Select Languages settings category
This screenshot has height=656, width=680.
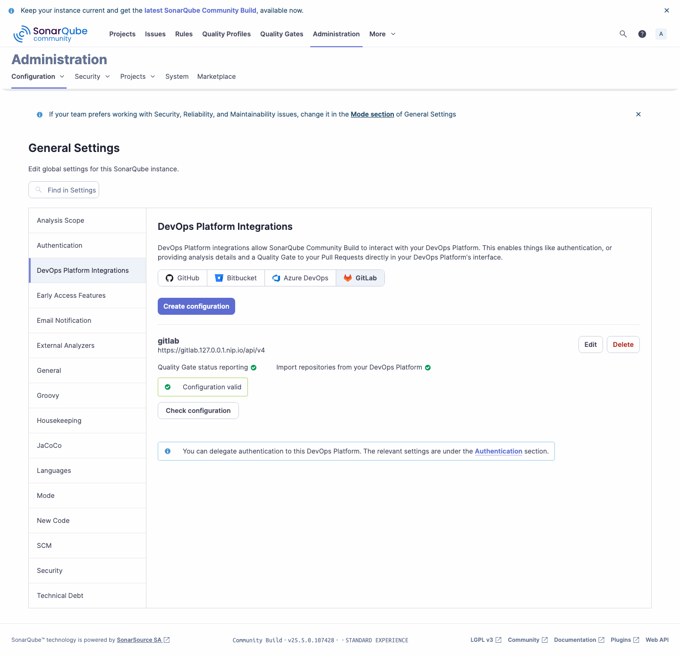tap(87, 471)
